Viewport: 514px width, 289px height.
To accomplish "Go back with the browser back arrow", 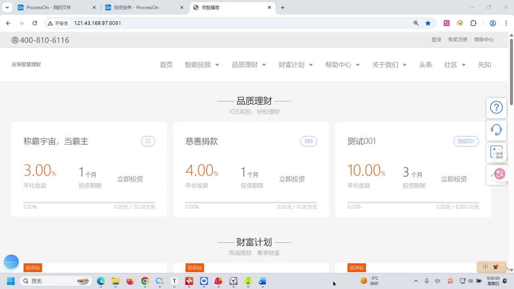I will (x=8, y=23).
